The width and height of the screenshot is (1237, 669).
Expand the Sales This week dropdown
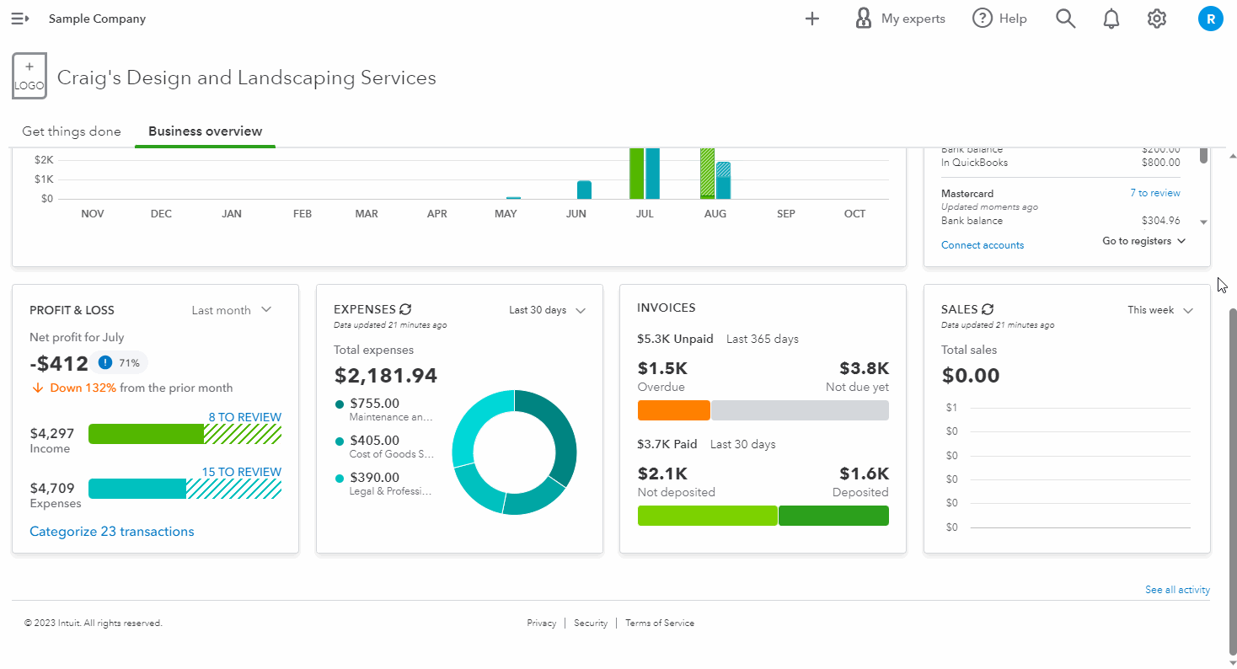point(1160,310)
